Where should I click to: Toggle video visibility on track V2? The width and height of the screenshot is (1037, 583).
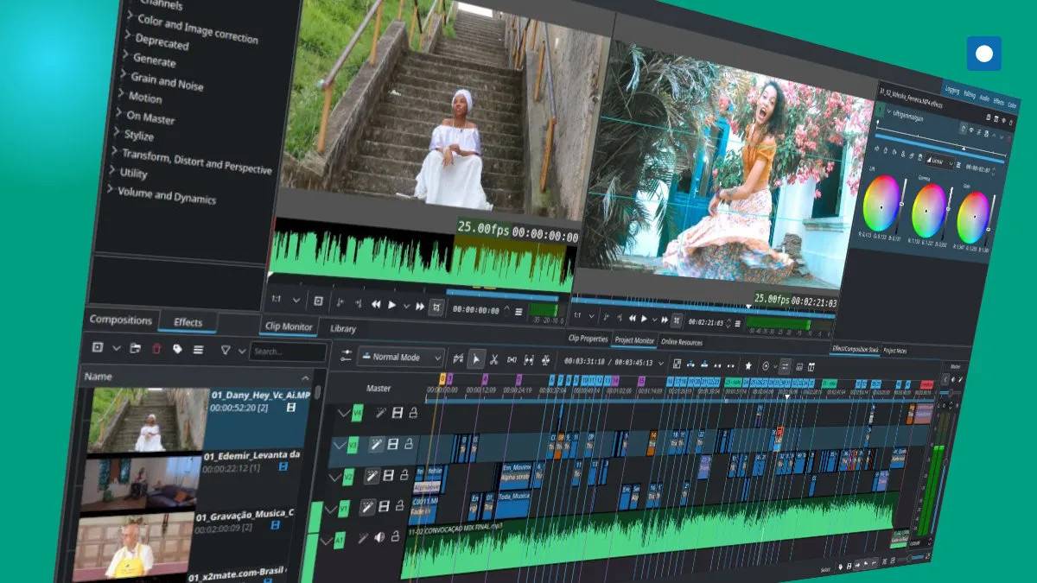(388, 476)
